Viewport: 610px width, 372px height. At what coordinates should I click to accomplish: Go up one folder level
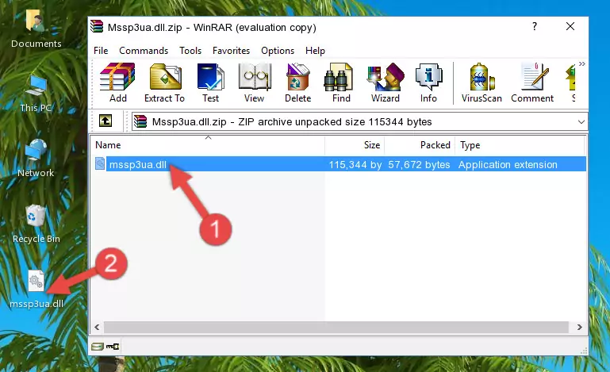pyautogui.click(x=106, y=121)
